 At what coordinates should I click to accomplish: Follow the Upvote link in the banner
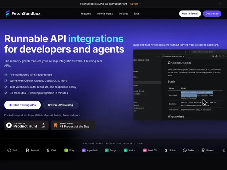pos(135,4)
